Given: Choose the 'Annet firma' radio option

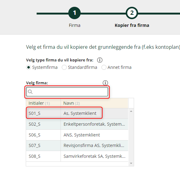Looking at the screenshot, I should (104, 67).
